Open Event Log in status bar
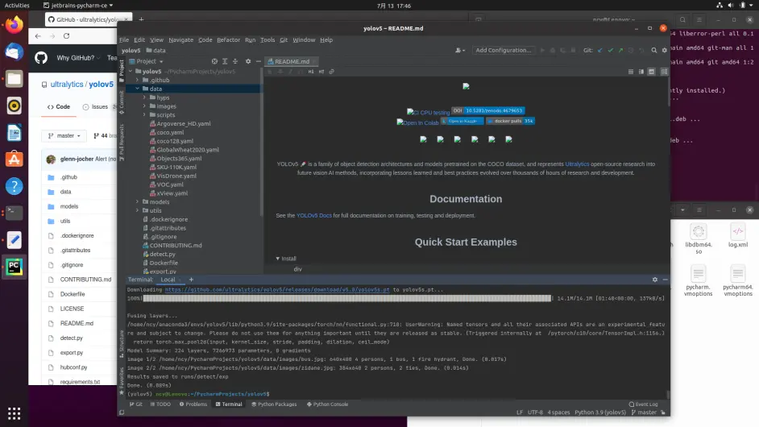Image resolution: width=759 pixels, height=427 pixels. click(643, 404)
